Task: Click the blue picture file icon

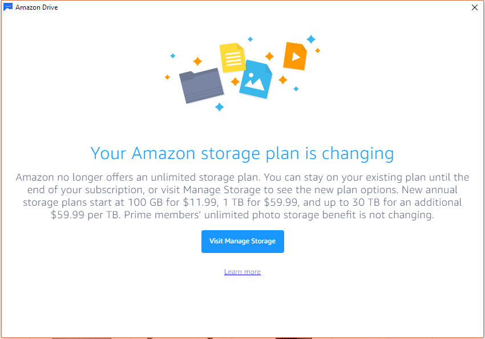Action: pos(256,79)
